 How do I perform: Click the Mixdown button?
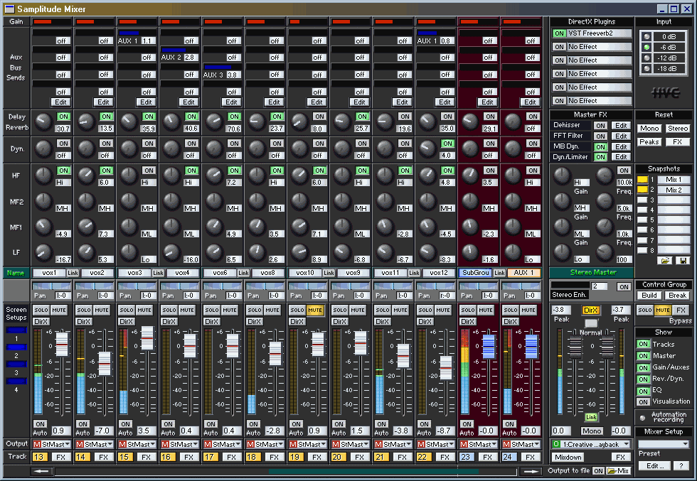point(568,458)
